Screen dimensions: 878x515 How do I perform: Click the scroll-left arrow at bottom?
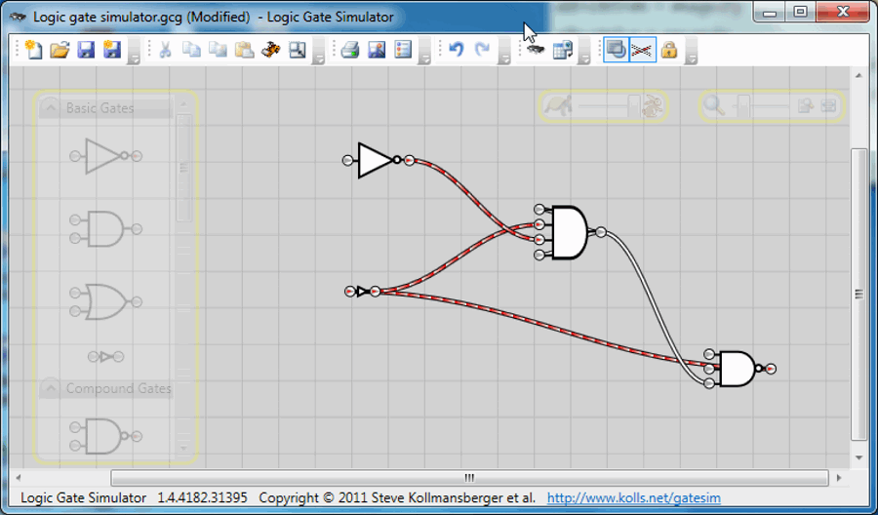click(19, 478)
